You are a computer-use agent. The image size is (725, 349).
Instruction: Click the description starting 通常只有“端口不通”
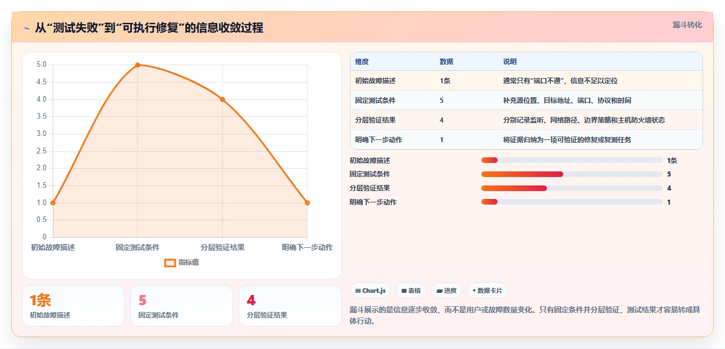click(560, 81)
